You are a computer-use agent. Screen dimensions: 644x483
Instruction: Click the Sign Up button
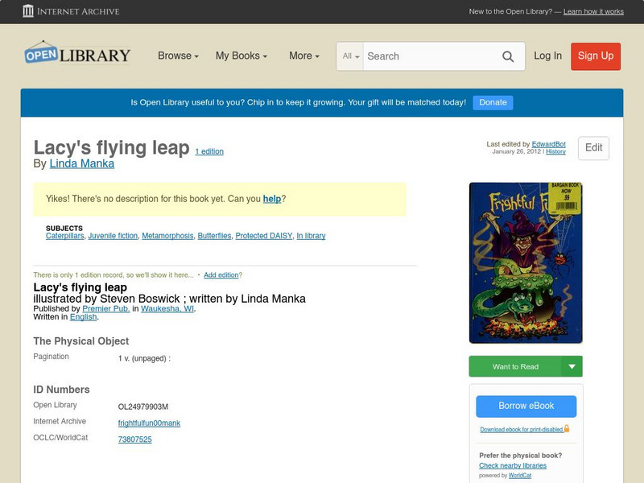click(596, 56)
